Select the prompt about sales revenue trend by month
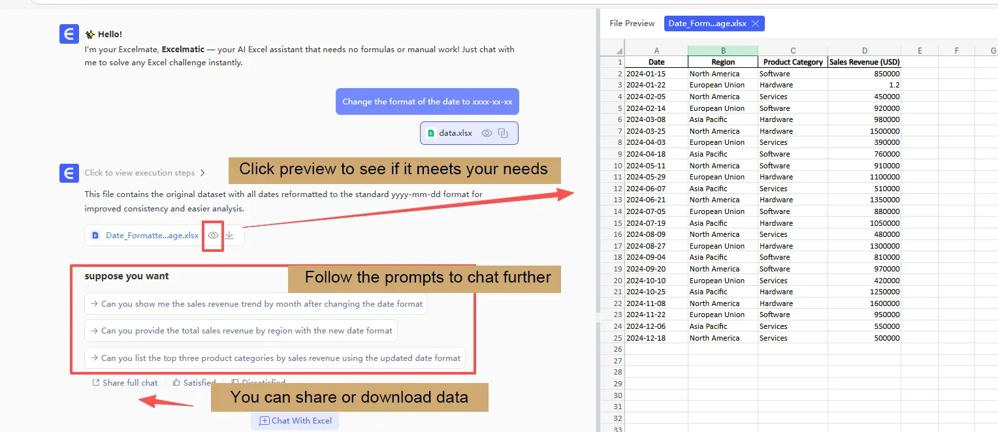The width and height of the screenshot is (998, 432). [255, 303]
